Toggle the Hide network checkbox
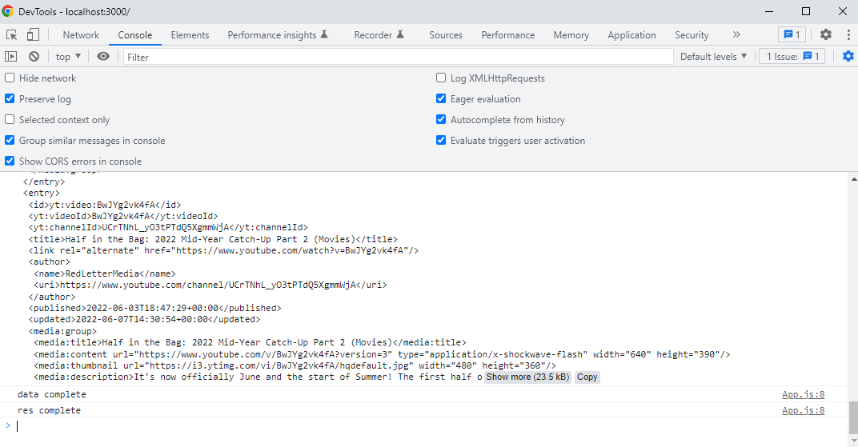Viewport: 858px width, 447px height. 10,78
